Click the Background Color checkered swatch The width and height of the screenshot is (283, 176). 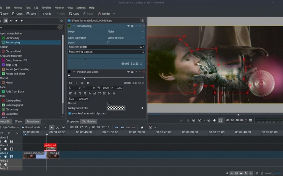[x=116, y=108]
